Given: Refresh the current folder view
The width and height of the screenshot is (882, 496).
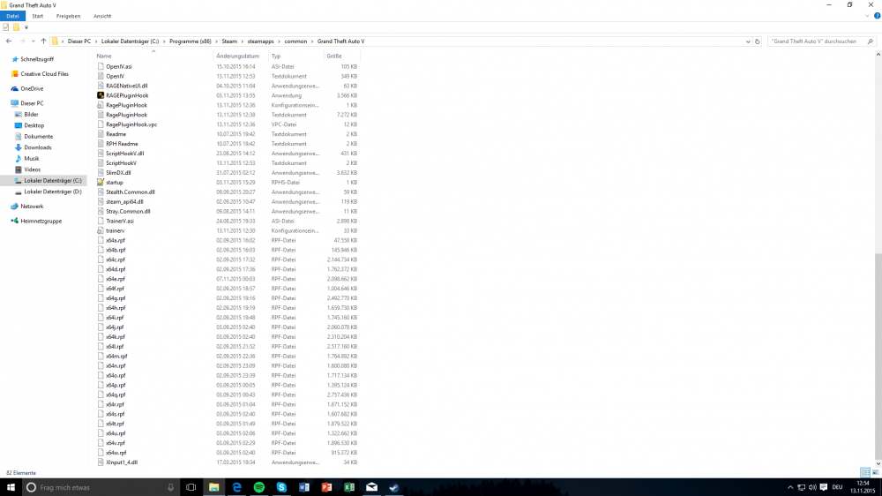Looking at the screenshot, I should (x=757, y=41).
